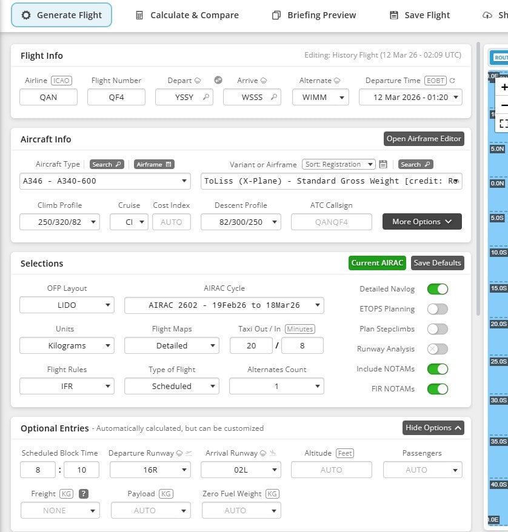Open the Briefing Preview tab
This screenshot has width=508, height=532.
pos(314,15)
